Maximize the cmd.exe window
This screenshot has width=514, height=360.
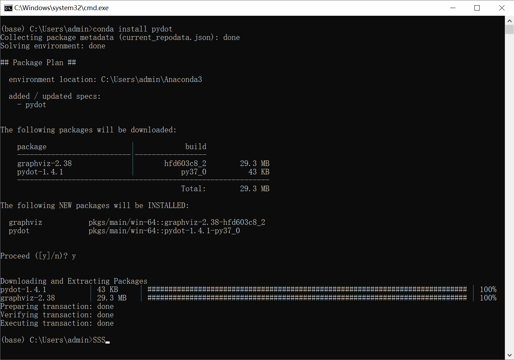pos(477,8)
